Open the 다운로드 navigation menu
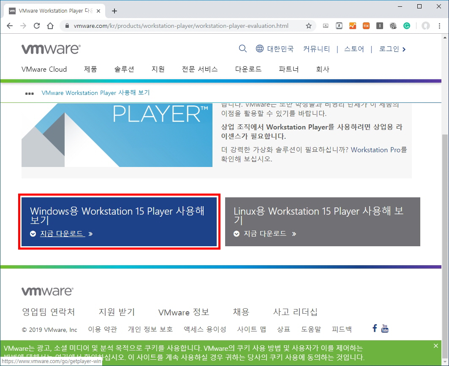This screenshot has width=449, height=366. 248,69
